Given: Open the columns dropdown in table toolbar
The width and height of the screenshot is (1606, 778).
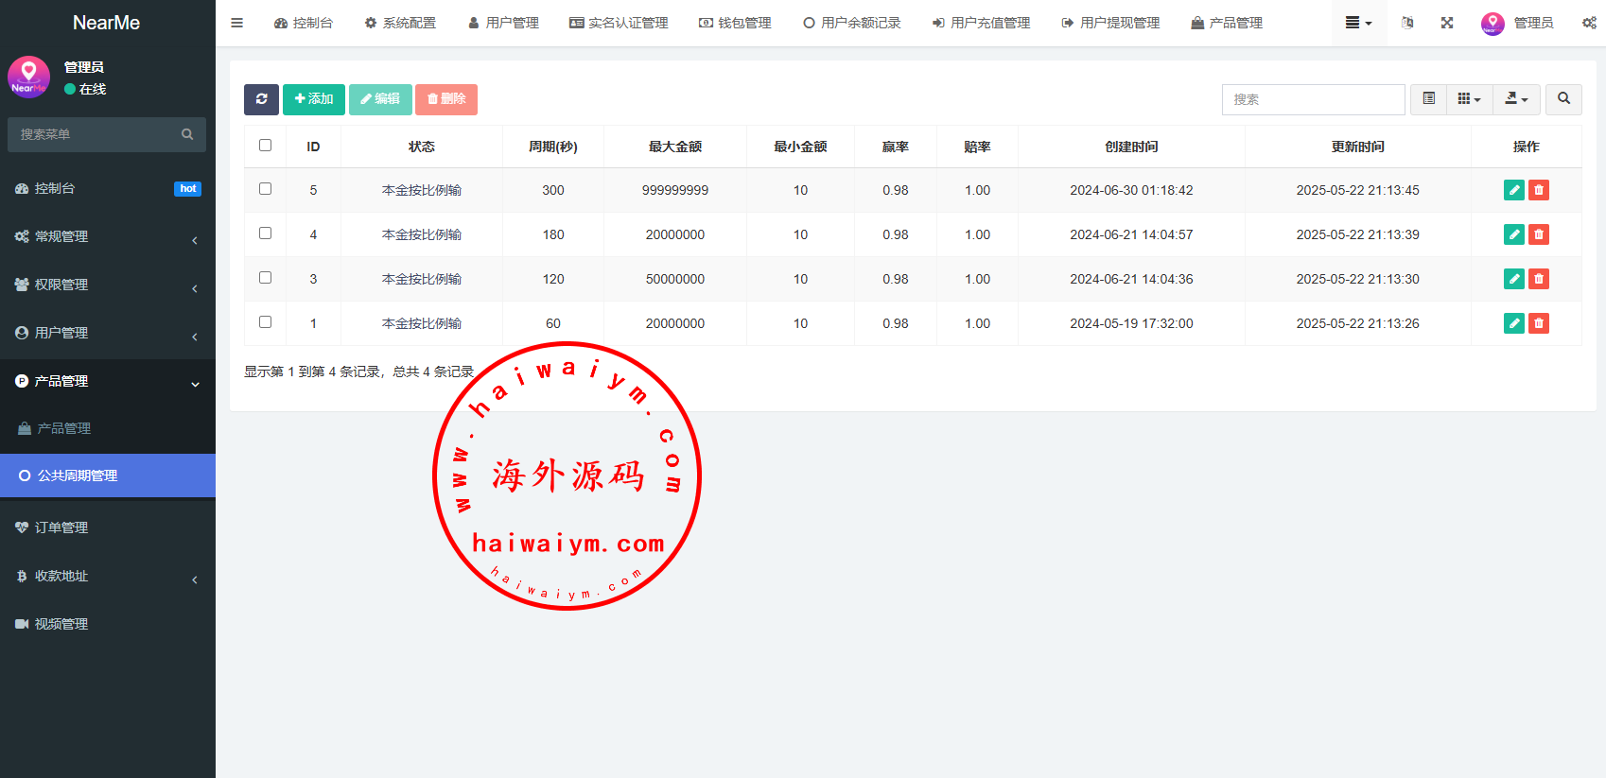Looking at the screenshot, I should 1469,99.
